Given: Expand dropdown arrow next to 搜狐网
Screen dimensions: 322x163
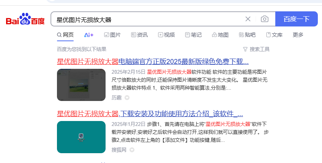Looking at the screenshot, I should [x=132, y=150].
